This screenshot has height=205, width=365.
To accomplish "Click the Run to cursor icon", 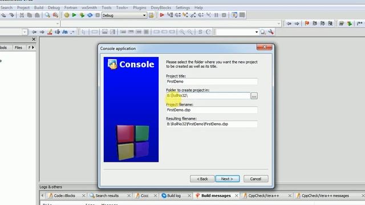I will [x=170, y=15].
